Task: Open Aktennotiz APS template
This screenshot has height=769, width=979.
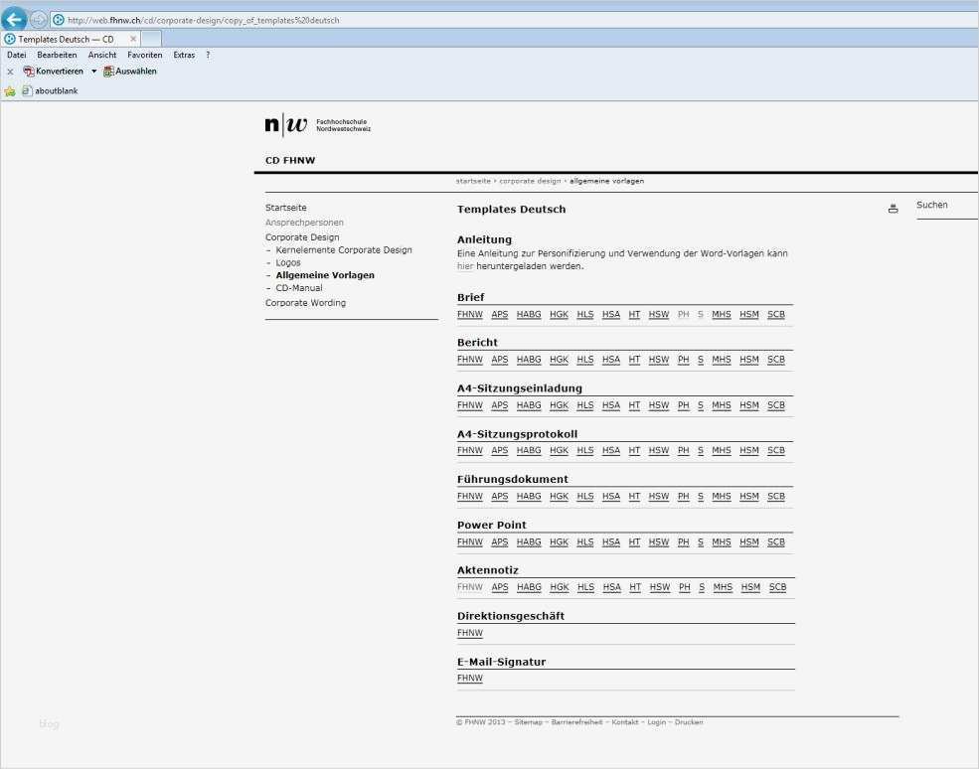Action: (x=500, y=587)
